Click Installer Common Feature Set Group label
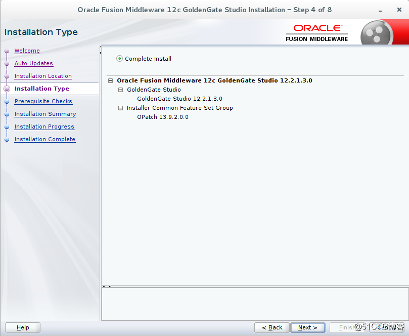409x336 pixels. 179,108
